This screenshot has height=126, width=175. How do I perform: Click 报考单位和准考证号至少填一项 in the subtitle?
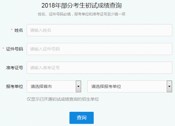(x=100, y=14)
